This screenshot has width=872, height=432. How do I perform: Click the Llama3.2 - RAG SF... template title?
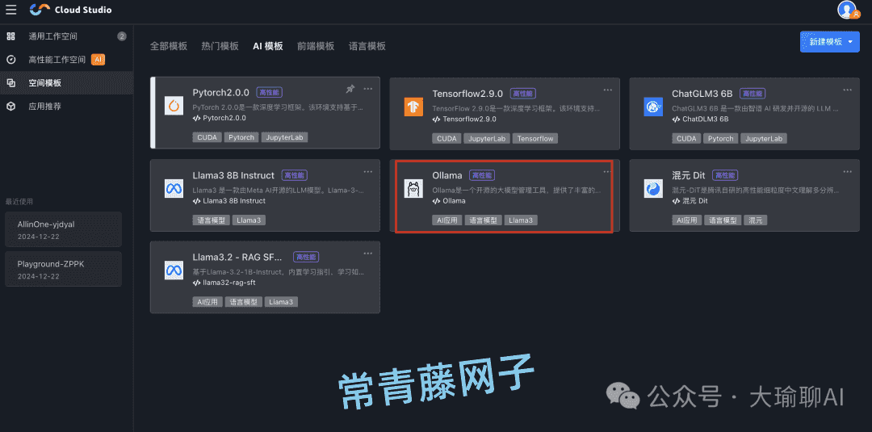tap(237, 257)
